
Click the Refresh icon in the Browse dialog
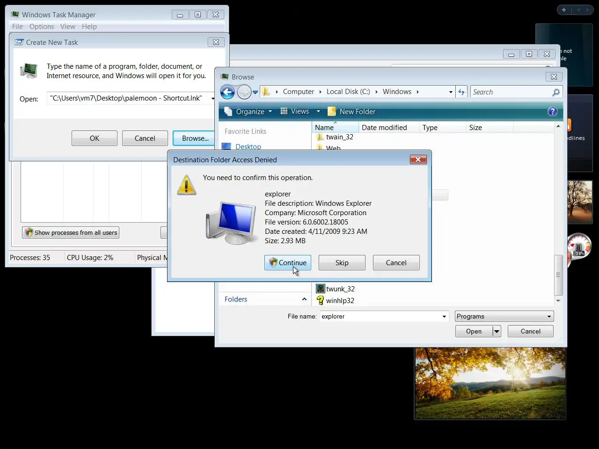click(x=461, y=92)
